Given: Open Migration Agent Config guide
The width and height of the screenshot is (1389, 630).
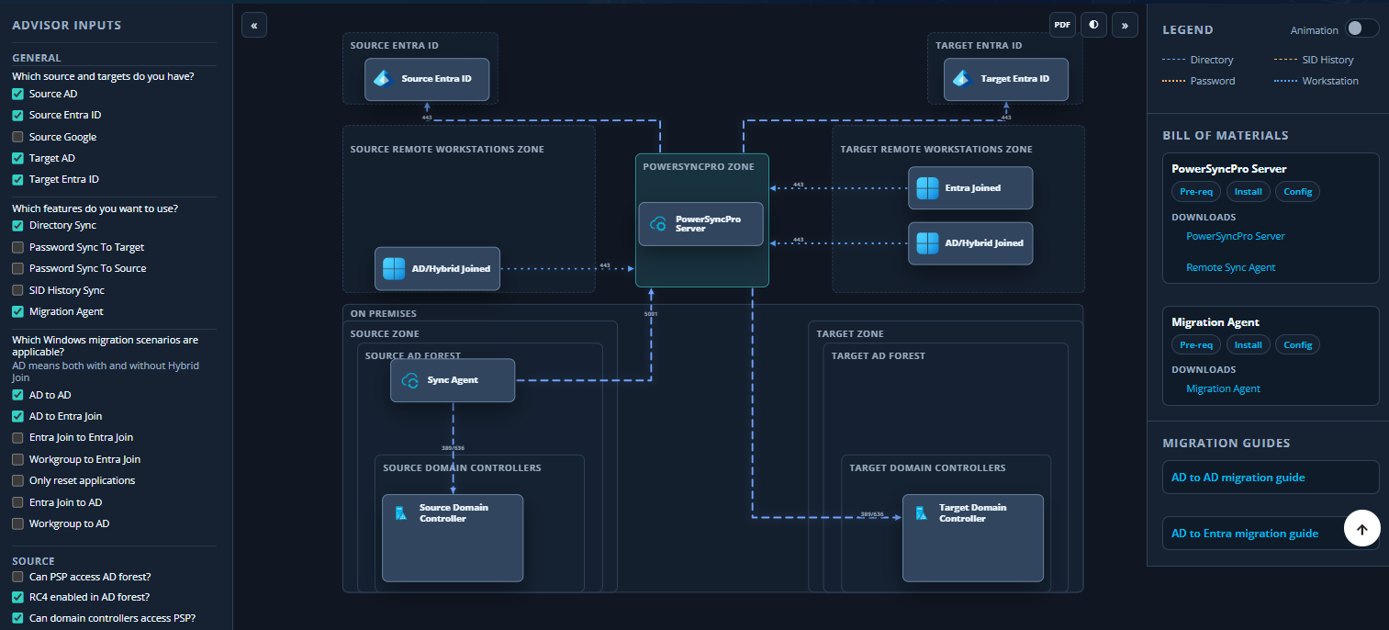Looking at the screenshot, I should pos(1298,345).
